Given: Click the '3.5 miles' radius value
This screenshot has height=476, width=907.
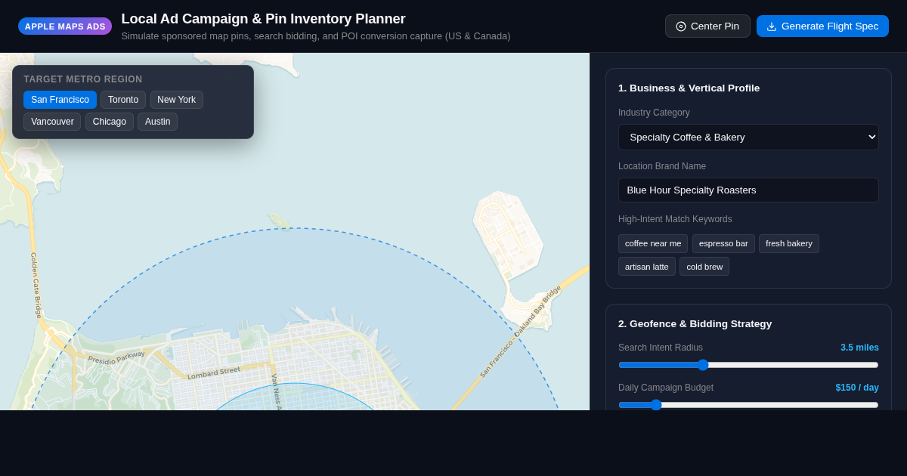Looking at the screenshot, I should pyautogui.click(x=859, y=348).
